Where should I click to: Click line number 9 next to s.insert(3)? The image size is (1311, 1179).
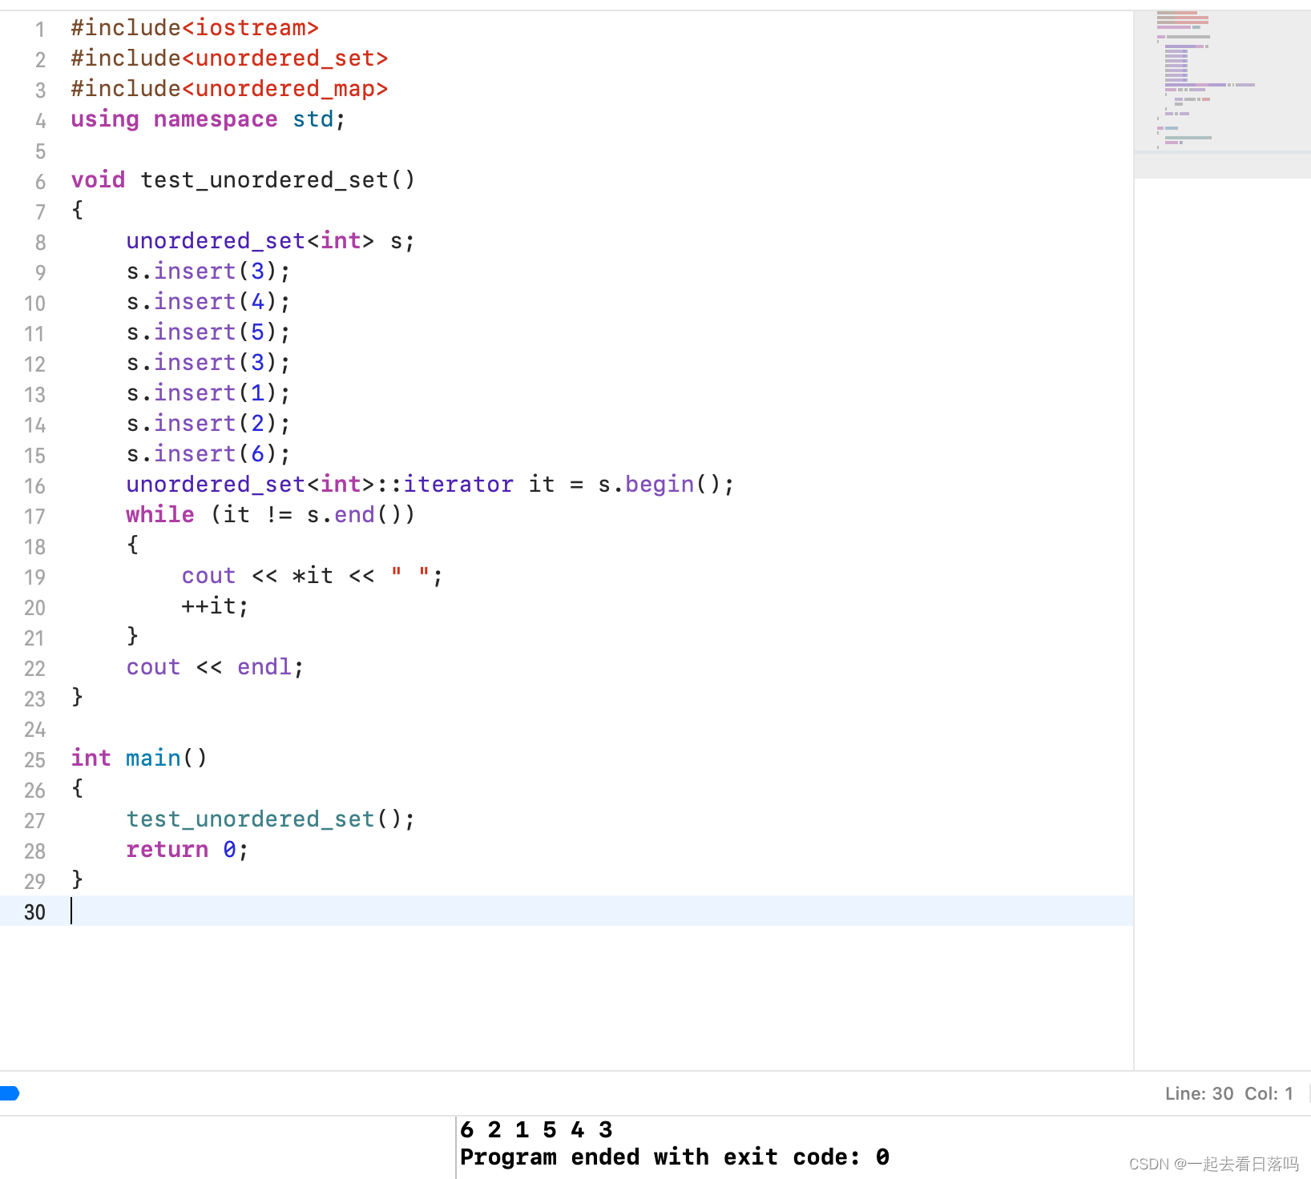(40, 273)
